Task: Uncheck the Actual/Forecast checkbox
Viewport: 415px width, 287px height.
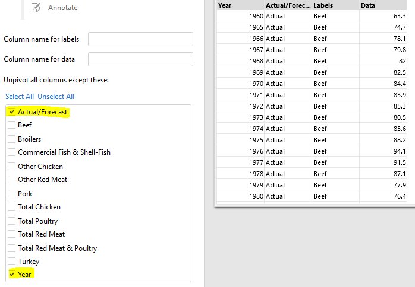Action: pos(12,112)
